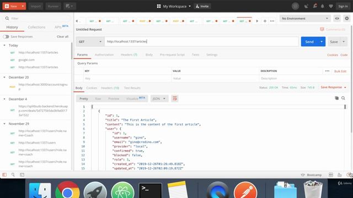Click the Cookies link
The image size is (353, 198).
click(x=333, y=55)
